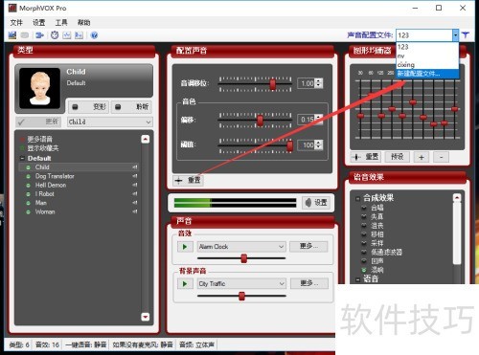
Task: Choose nv profile from dropdown list
Action: 427,55
